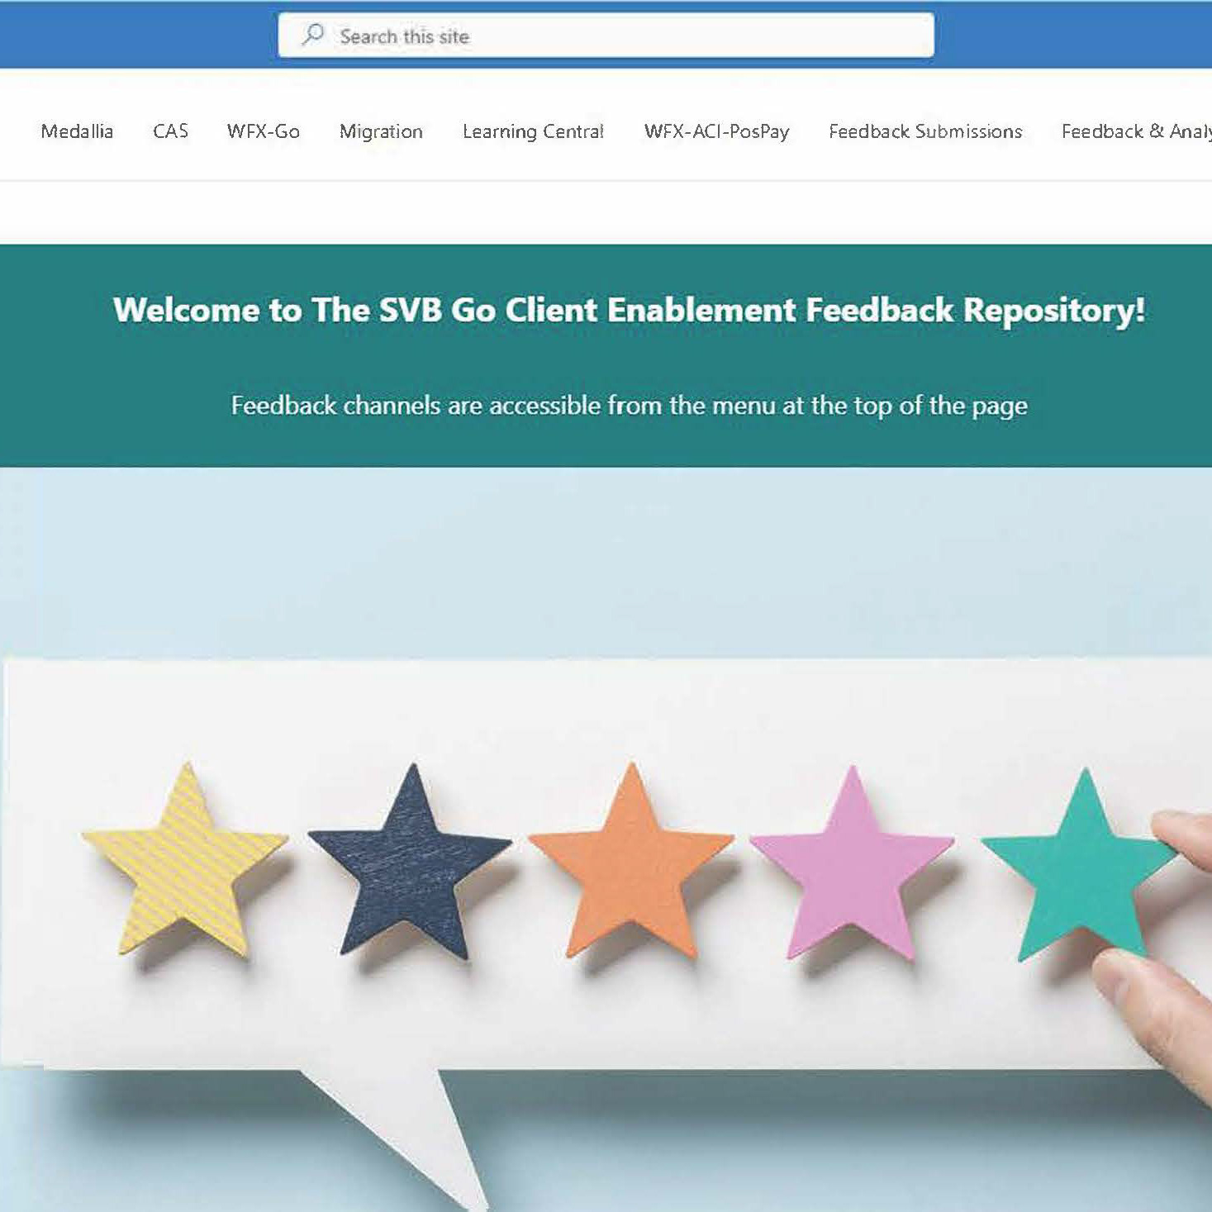Open the Feedback & Analytics menu item
The image size is (1212, 1212).
pos(1136,131)
